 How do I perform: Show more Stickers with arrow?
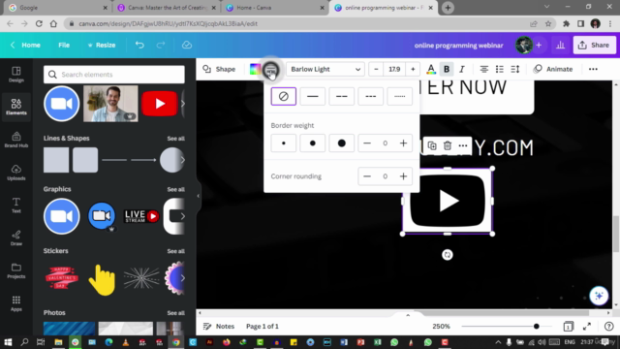(182, 278)
